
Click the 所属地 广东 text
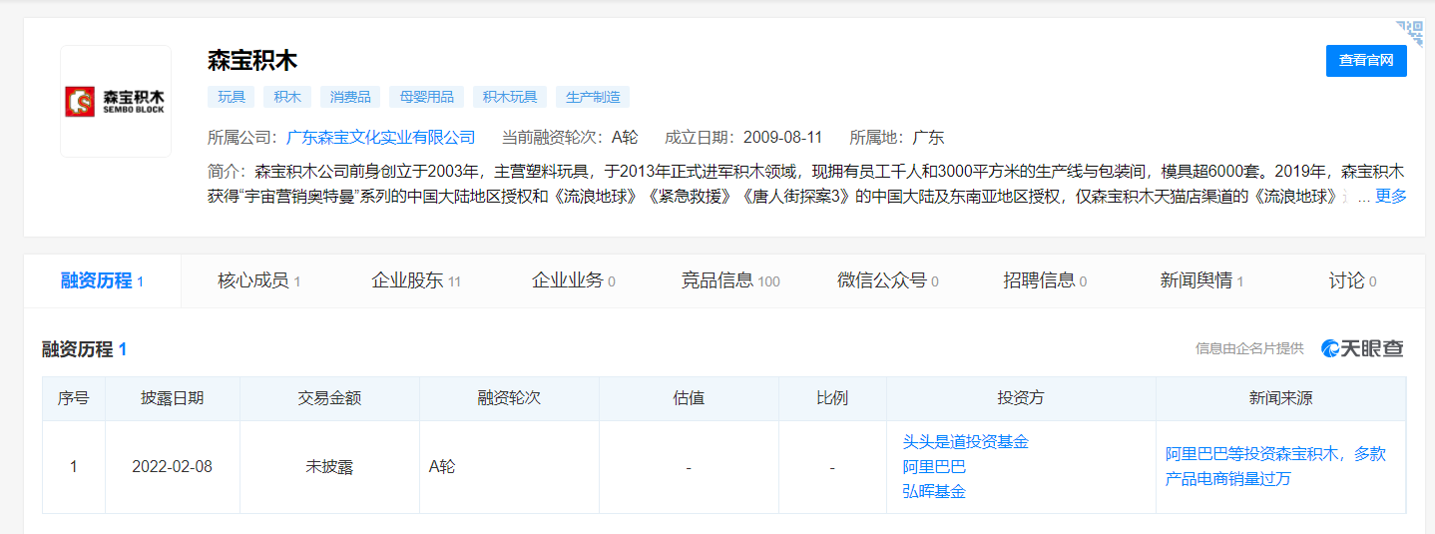pyautogui.click(x=897, y=137)
